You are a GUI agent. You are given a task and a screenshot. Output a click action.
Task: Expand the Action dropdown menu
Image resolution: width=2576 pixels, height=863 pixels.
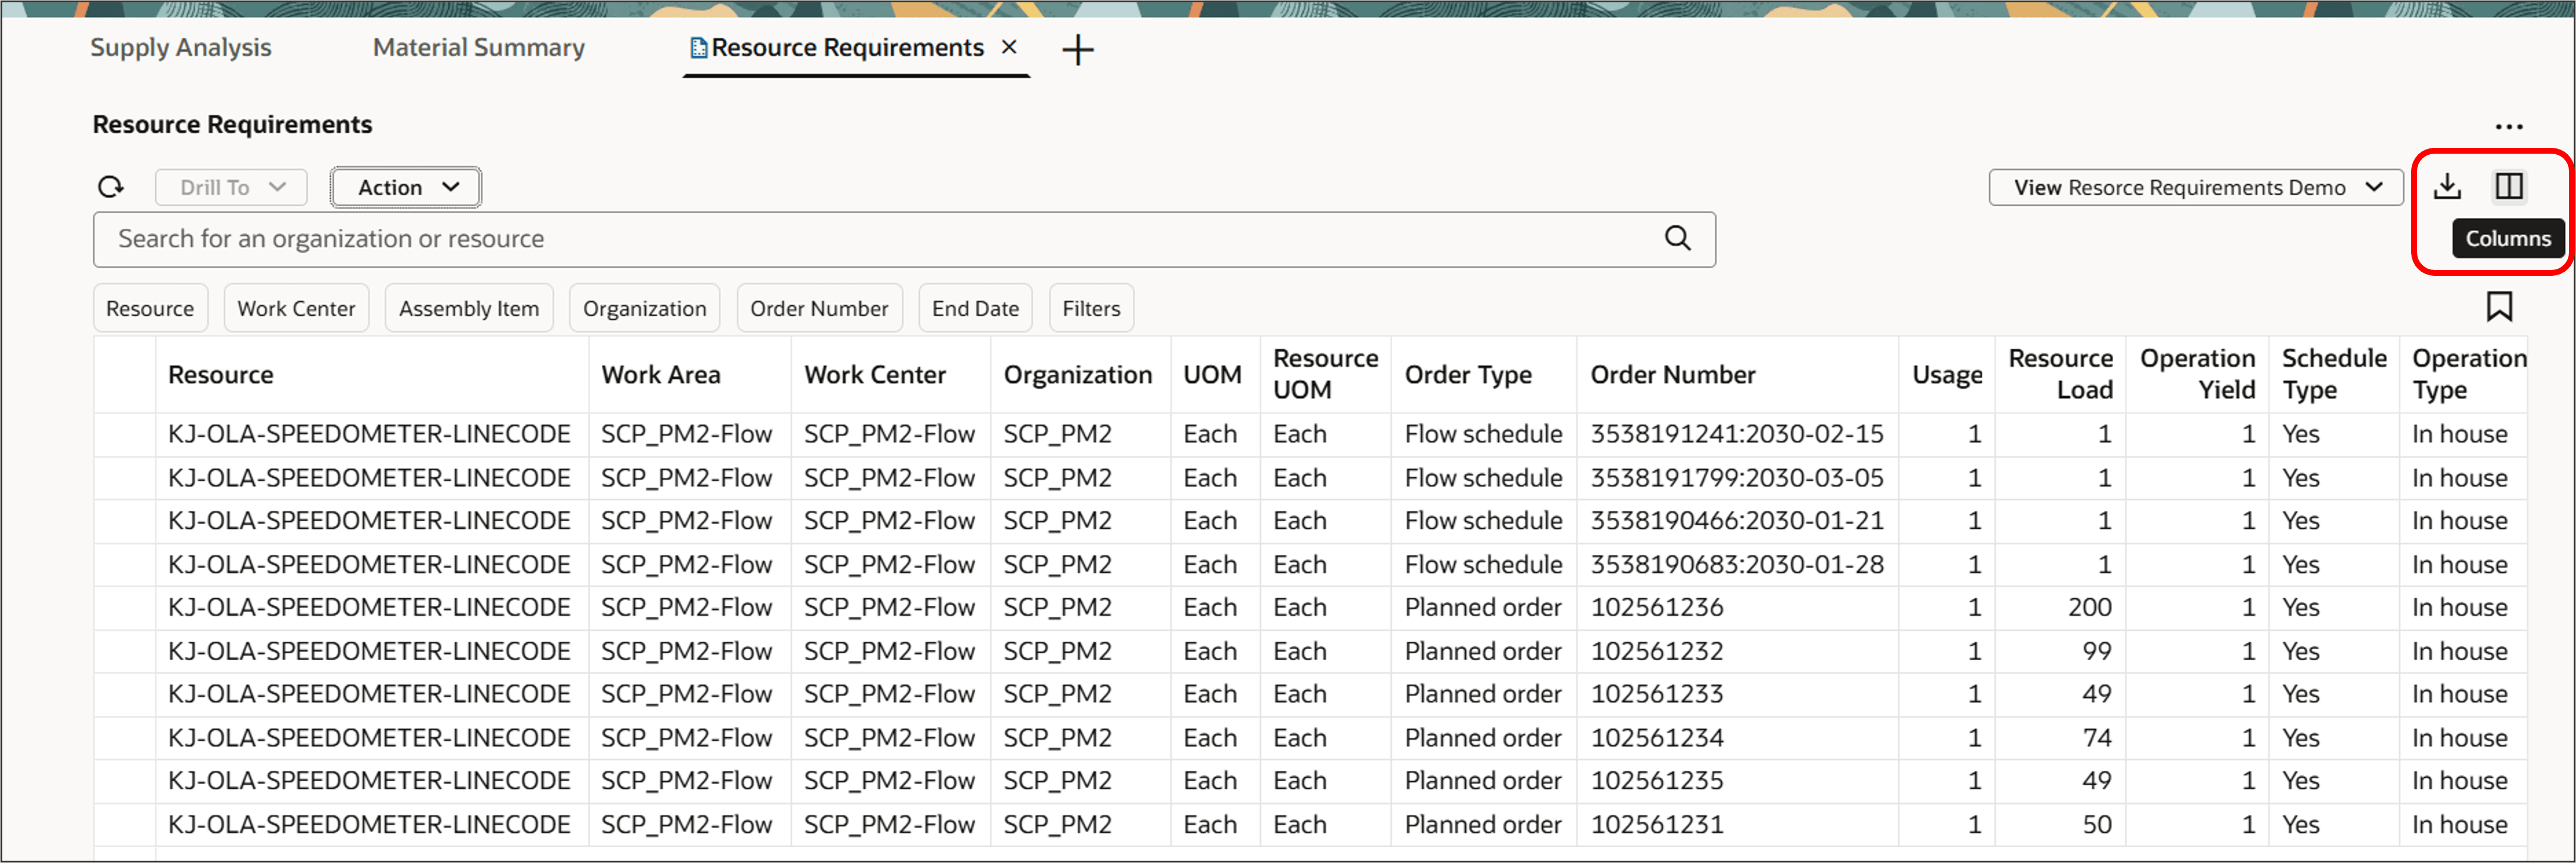(x=404, y=186)
